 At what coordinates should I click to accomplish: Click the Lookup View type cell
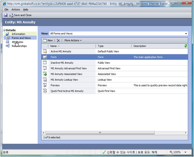tap(105, 80)
